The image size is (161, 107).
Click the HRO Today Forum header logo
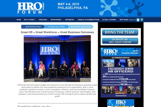[x=31, y=8]
